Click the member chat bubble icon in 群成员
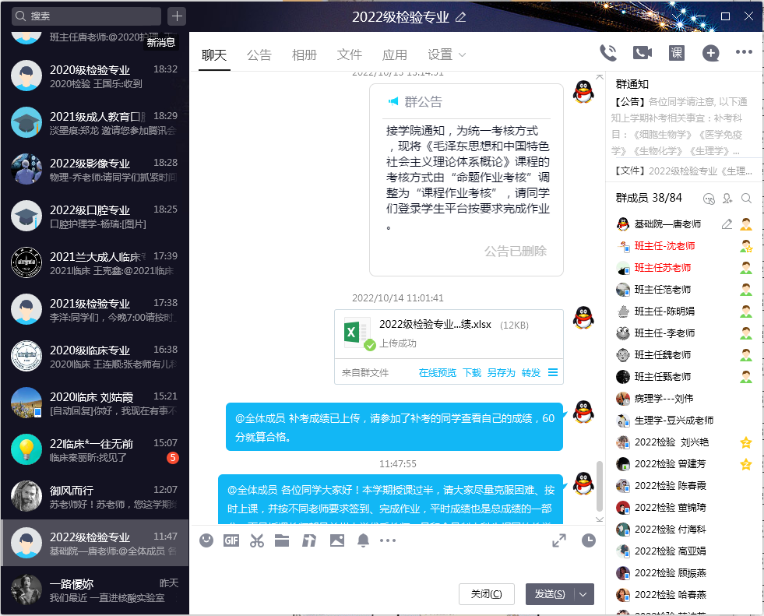The image size is (764, 616). (x=709, y=198)
